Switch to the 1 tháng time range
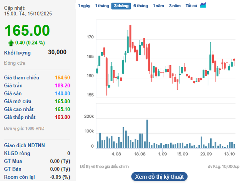The image size is (246, 184). click(102, 6)
